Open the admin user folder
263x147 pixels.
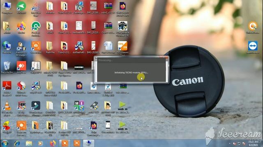7,27
